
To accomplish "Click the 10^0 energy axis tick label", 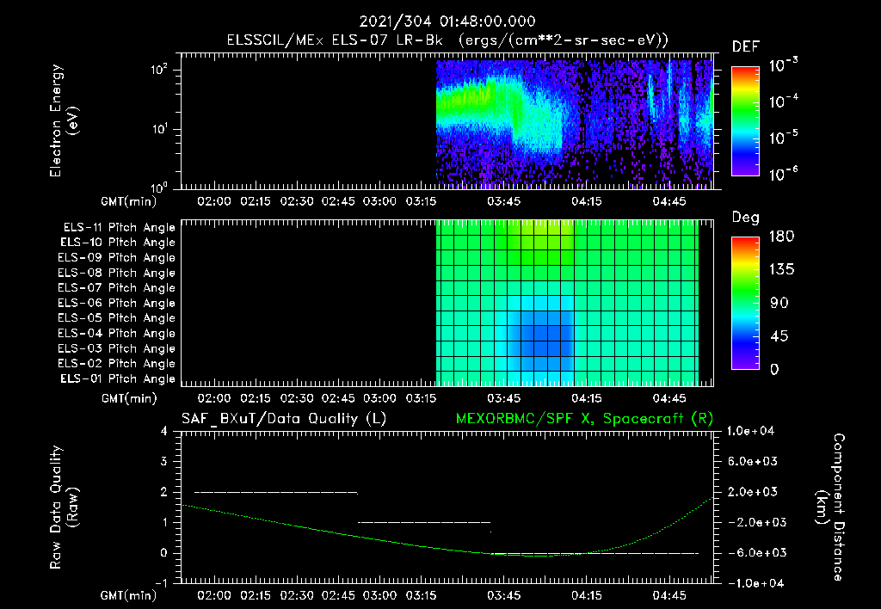I will pyautogui.click(x=159, y=188).
